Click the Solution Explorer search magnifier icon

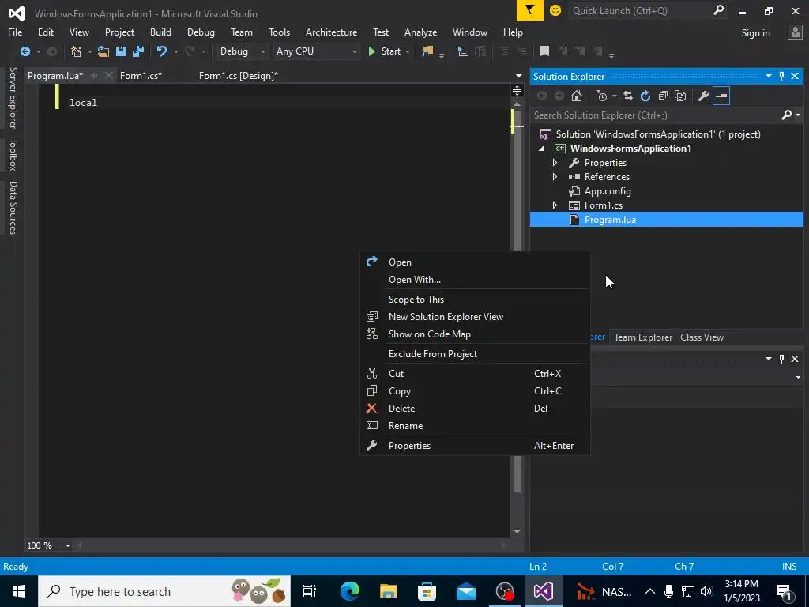pyautogui.click(x=787, y=115)
